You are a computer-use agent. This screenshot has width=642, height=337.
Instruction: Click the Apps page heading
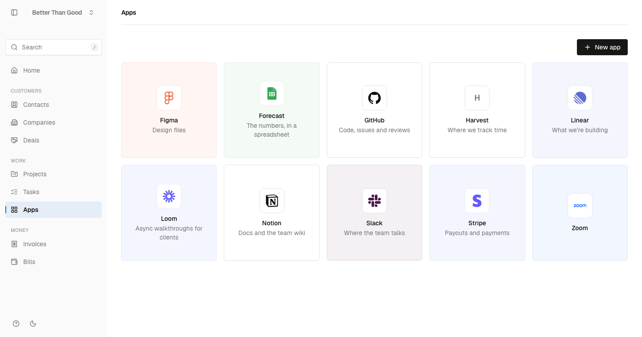[x=129, y=12]
